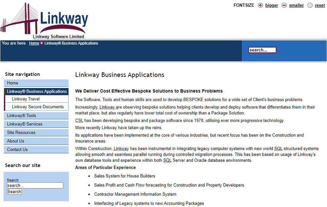Viewport: 327px width, 207px height.
Task: Reset font size via reset link
Action: (320, 6)
